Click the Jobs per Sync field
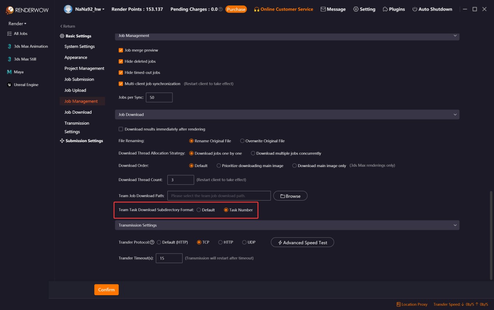 pos(159,97)
